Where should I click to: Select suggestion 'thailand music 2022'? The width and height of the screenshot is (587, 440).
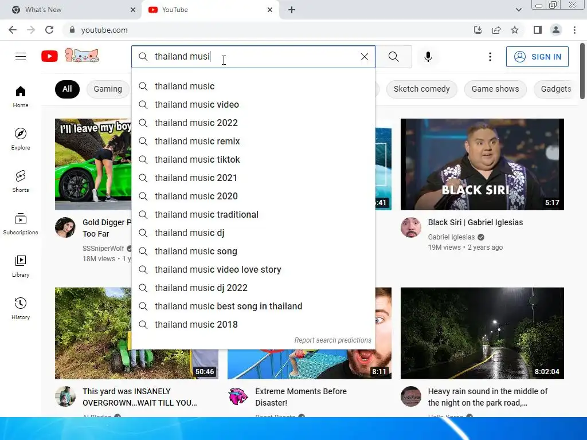pyautogui.click(x=253, y=123)
